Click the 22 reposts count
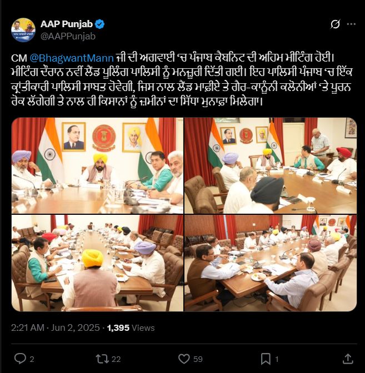 point(116,359)
